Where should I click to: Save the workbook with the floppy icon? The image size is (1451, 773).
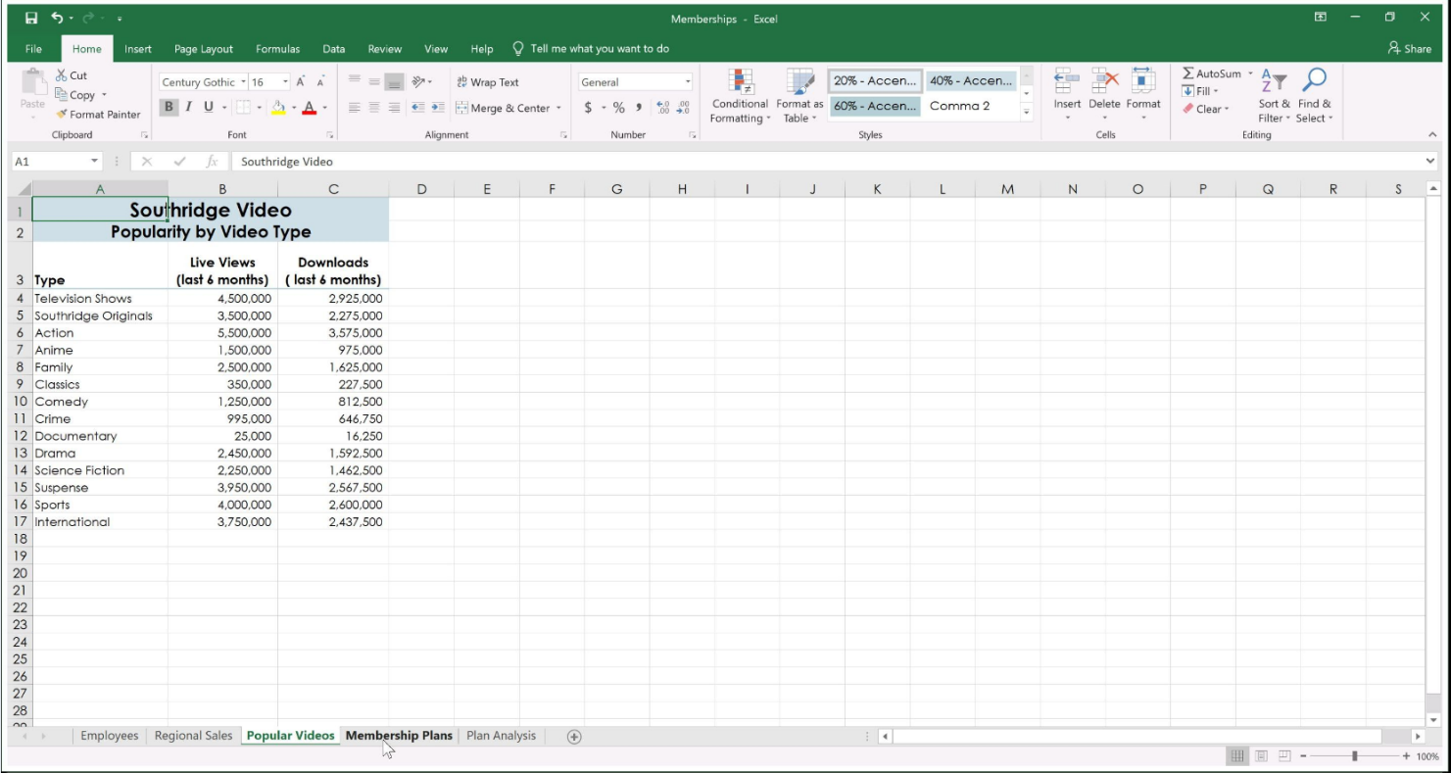[31, 19]
